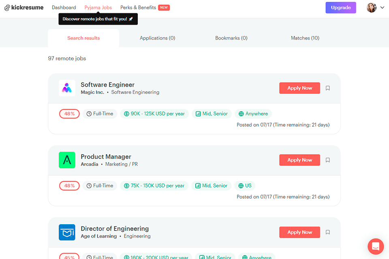Image resolution: width=389 pixels, height=259 pixels.
Task: Click the 75K - 150K USD salary tag
Action: tap(154, 186)
